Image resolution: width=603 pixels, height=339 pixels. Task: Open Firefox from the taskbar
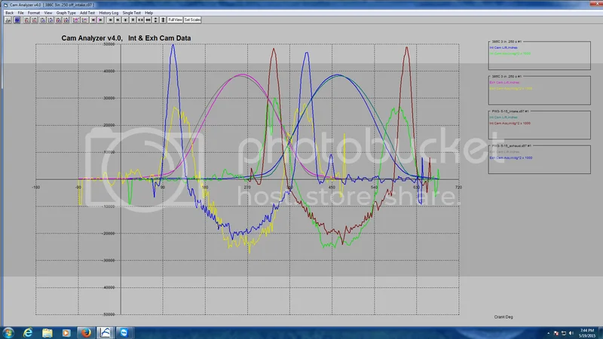coord(84,331)
